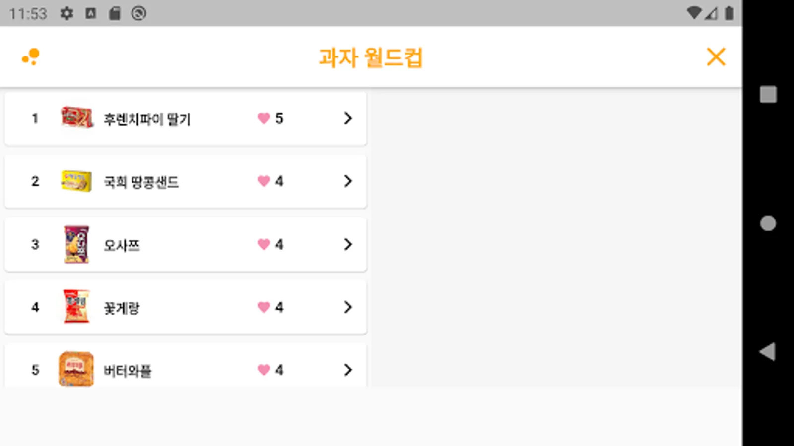Expand 후렌치파이 딸기 details via chevron

348,118
